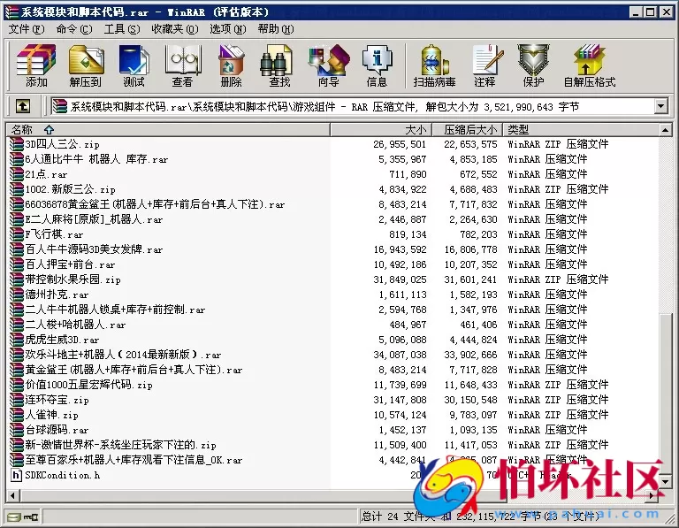This screenshot has height=528, width=679.
Task: Click the archive icon of 21点.rar
Action: point(17,174)
